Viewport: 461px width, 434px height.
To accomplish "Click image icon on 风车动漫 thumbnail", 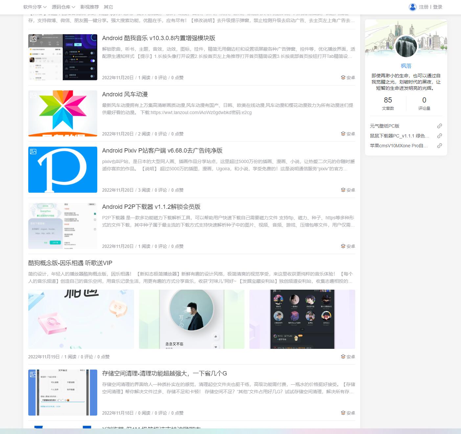I will (33, 95).
